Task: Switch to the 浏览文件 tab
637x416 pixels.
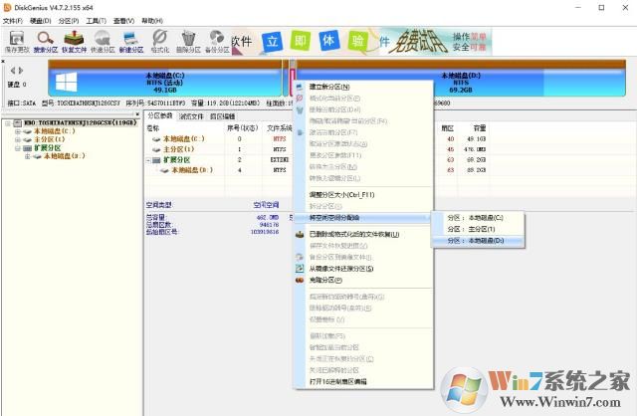Action: pos(191,116)
